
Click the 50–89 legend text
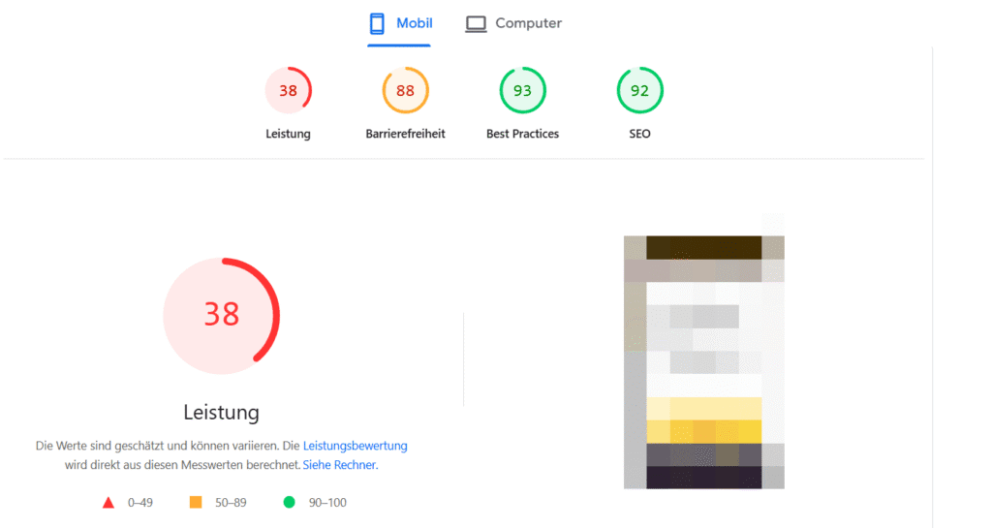[x=231, y=503]
